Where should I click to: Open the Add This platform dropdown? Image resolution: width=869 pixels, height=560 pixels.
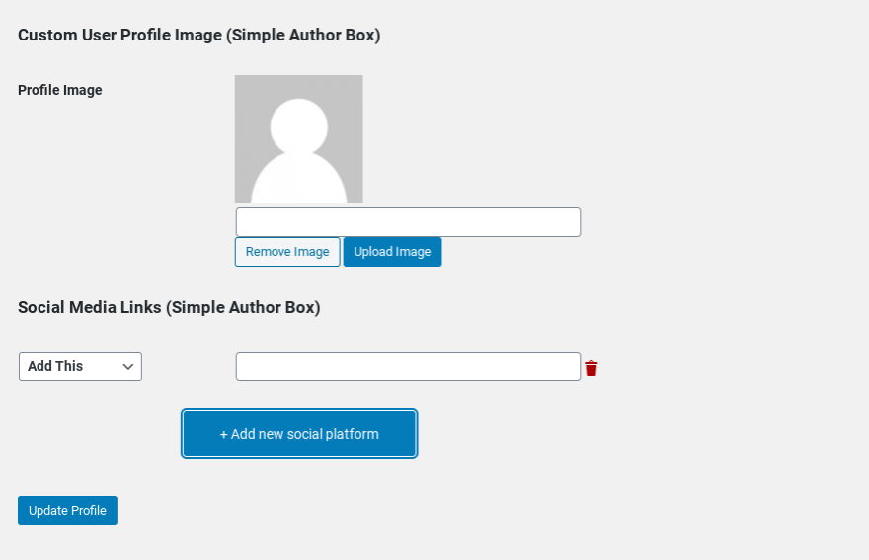pos(80,366)
